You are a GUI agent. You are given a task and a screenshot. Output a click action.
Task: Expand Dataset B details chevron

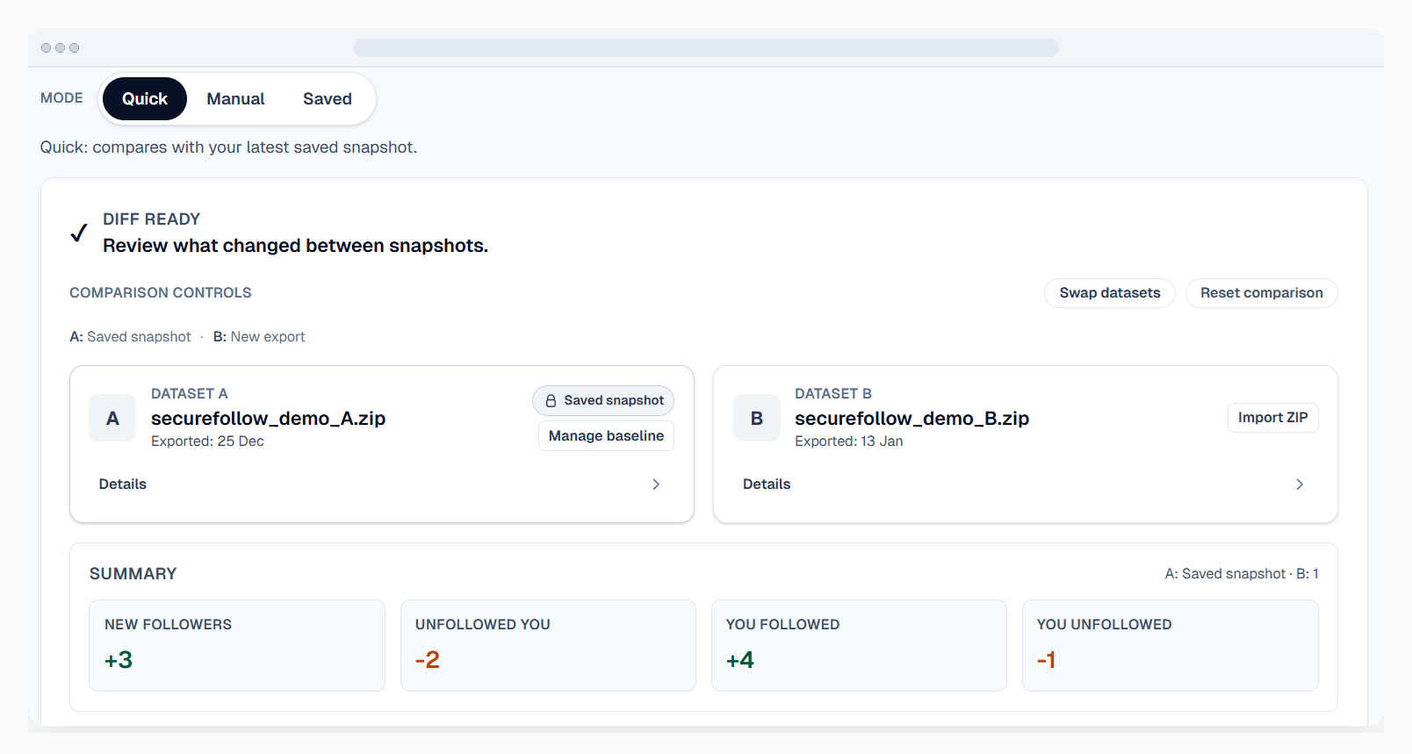click(x=1300, y=485)
